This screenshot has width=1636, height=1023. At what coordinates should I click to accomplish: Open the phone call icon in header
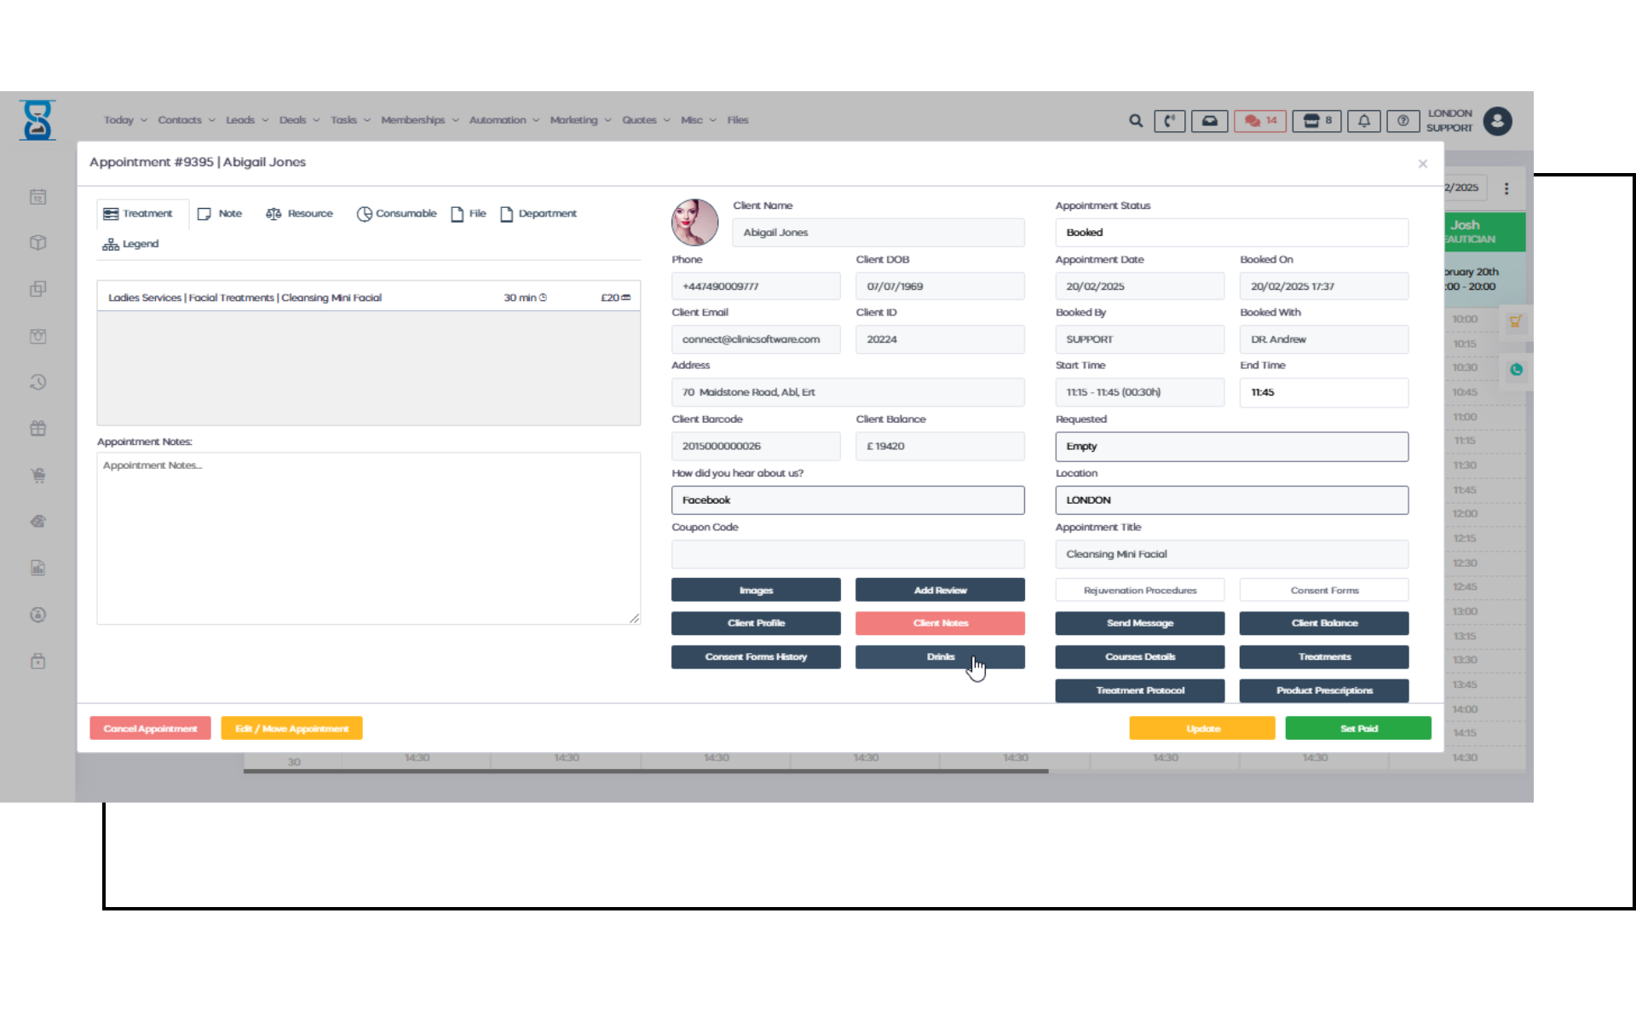[x=1169, y=121]
